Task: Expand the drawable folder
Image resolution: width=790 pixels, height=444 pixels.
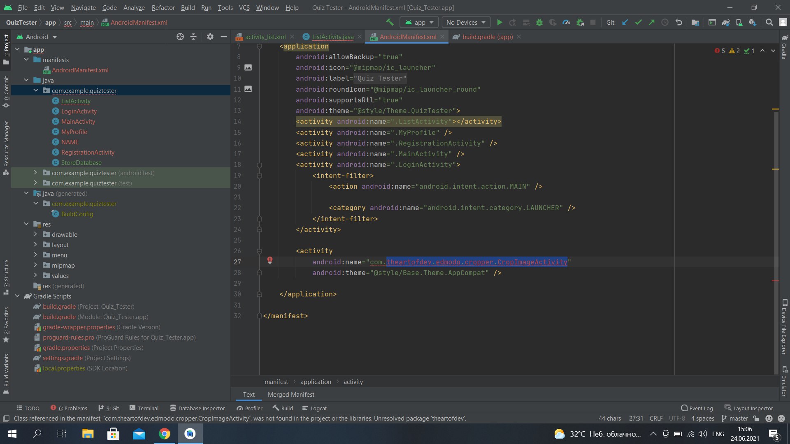Action: (35, 234)
